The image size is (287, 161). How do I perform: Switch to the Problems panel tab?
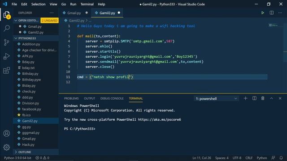[71, 98]
